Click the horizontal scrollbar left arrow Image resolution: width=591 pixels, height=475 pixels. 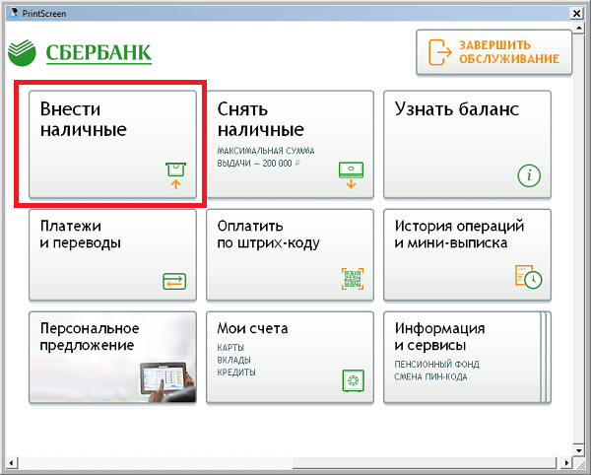(x=9, y=460)
